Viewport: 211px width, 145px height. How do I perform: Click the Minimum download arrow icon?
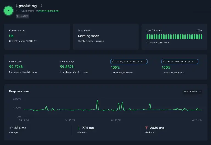click(79, 128)
